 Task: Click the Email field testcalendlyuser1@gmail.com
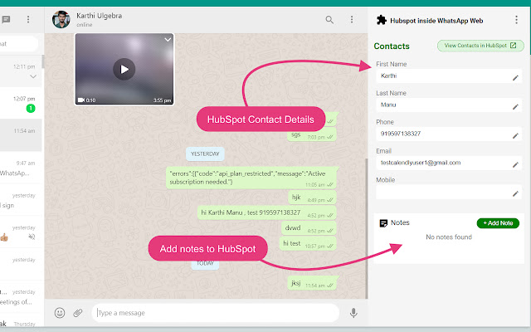[x=449, y=163]
